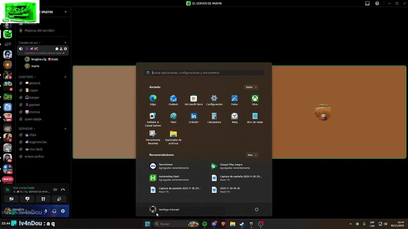Screen dimensions: 408x229
Task: Collapse Canales de voz category
Action: click(x=29, y=43)
